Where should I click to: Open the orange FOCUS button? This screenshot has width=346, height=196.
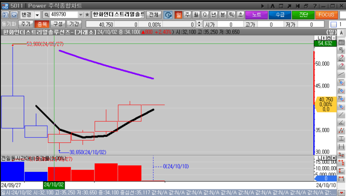326,15
